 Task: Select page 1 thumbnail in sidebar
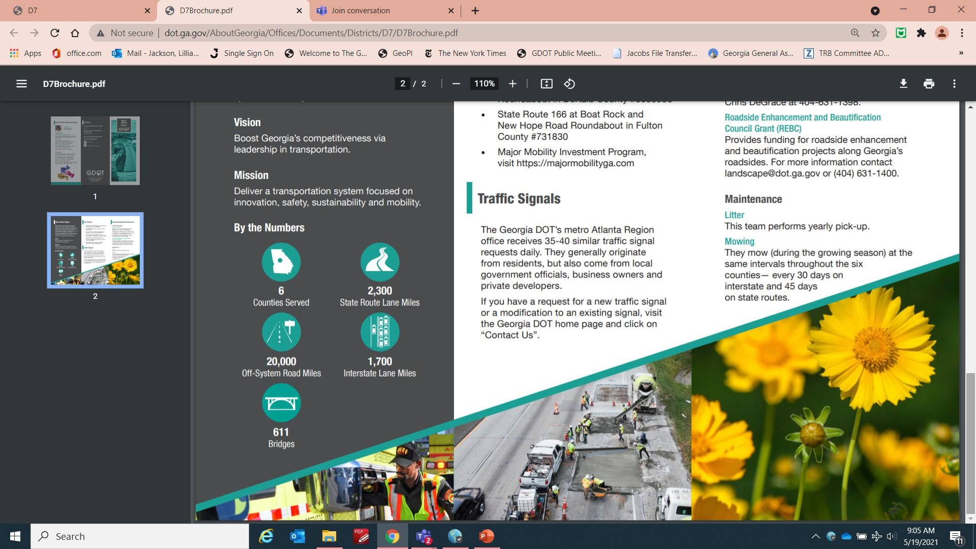tap(95, 150)
